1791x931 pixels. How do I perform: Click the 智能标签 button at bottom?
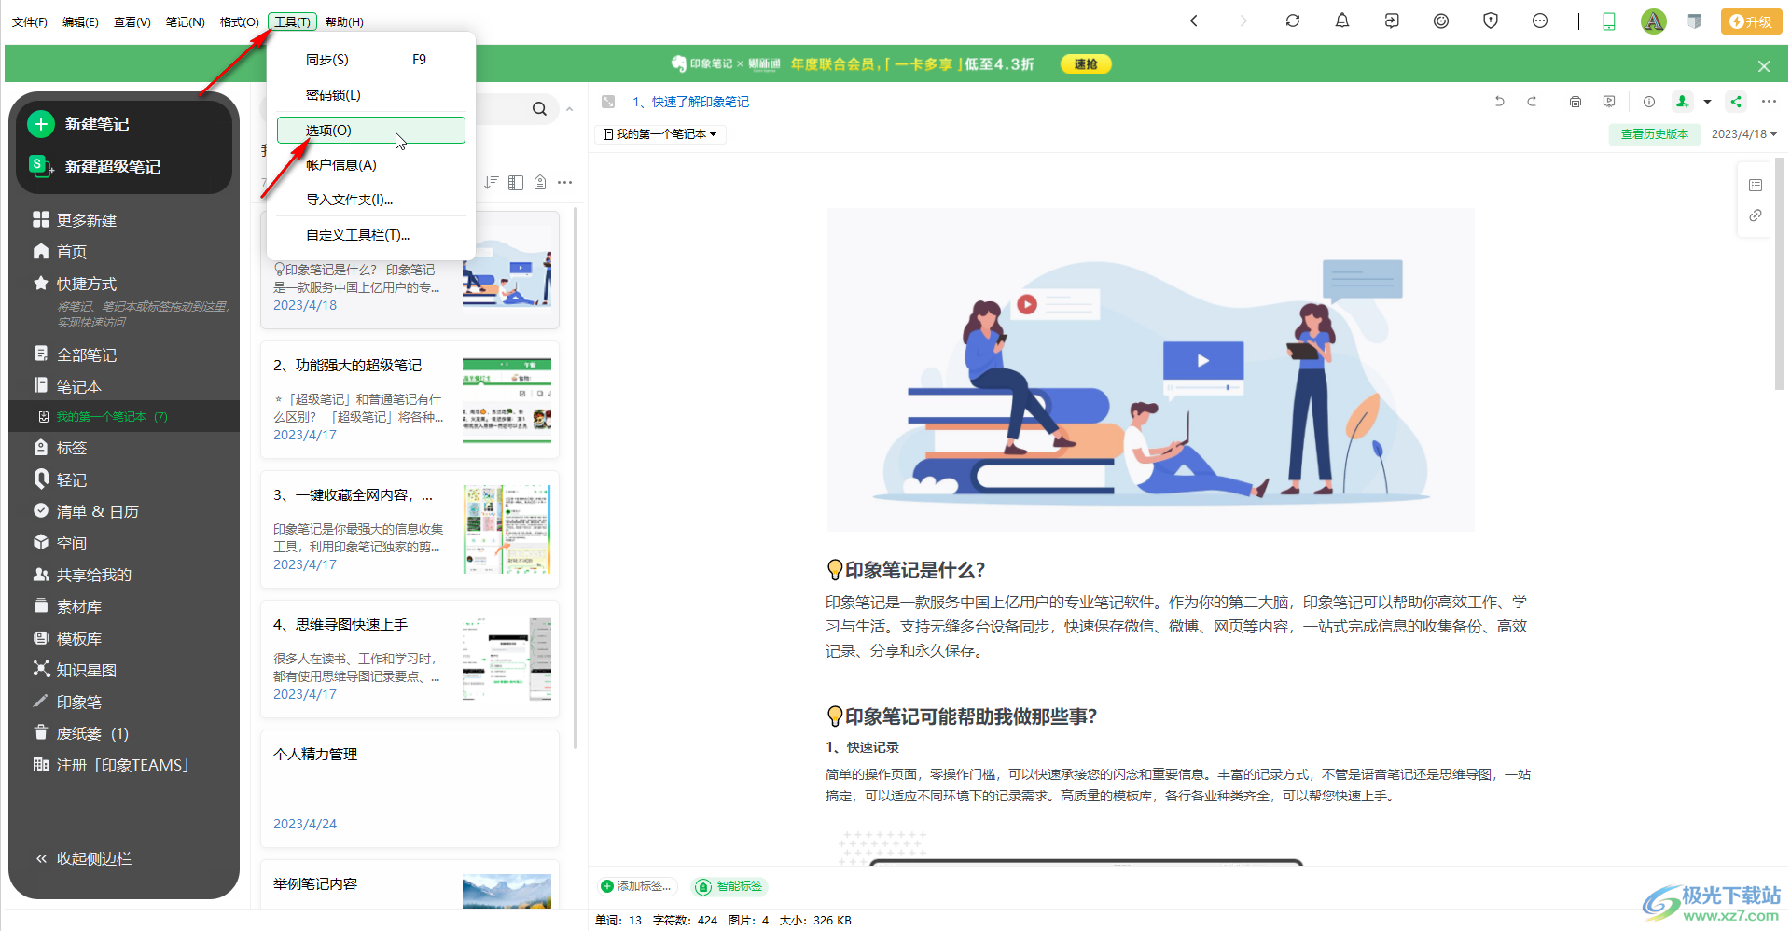pyautogui.click(x=729, y=886)
